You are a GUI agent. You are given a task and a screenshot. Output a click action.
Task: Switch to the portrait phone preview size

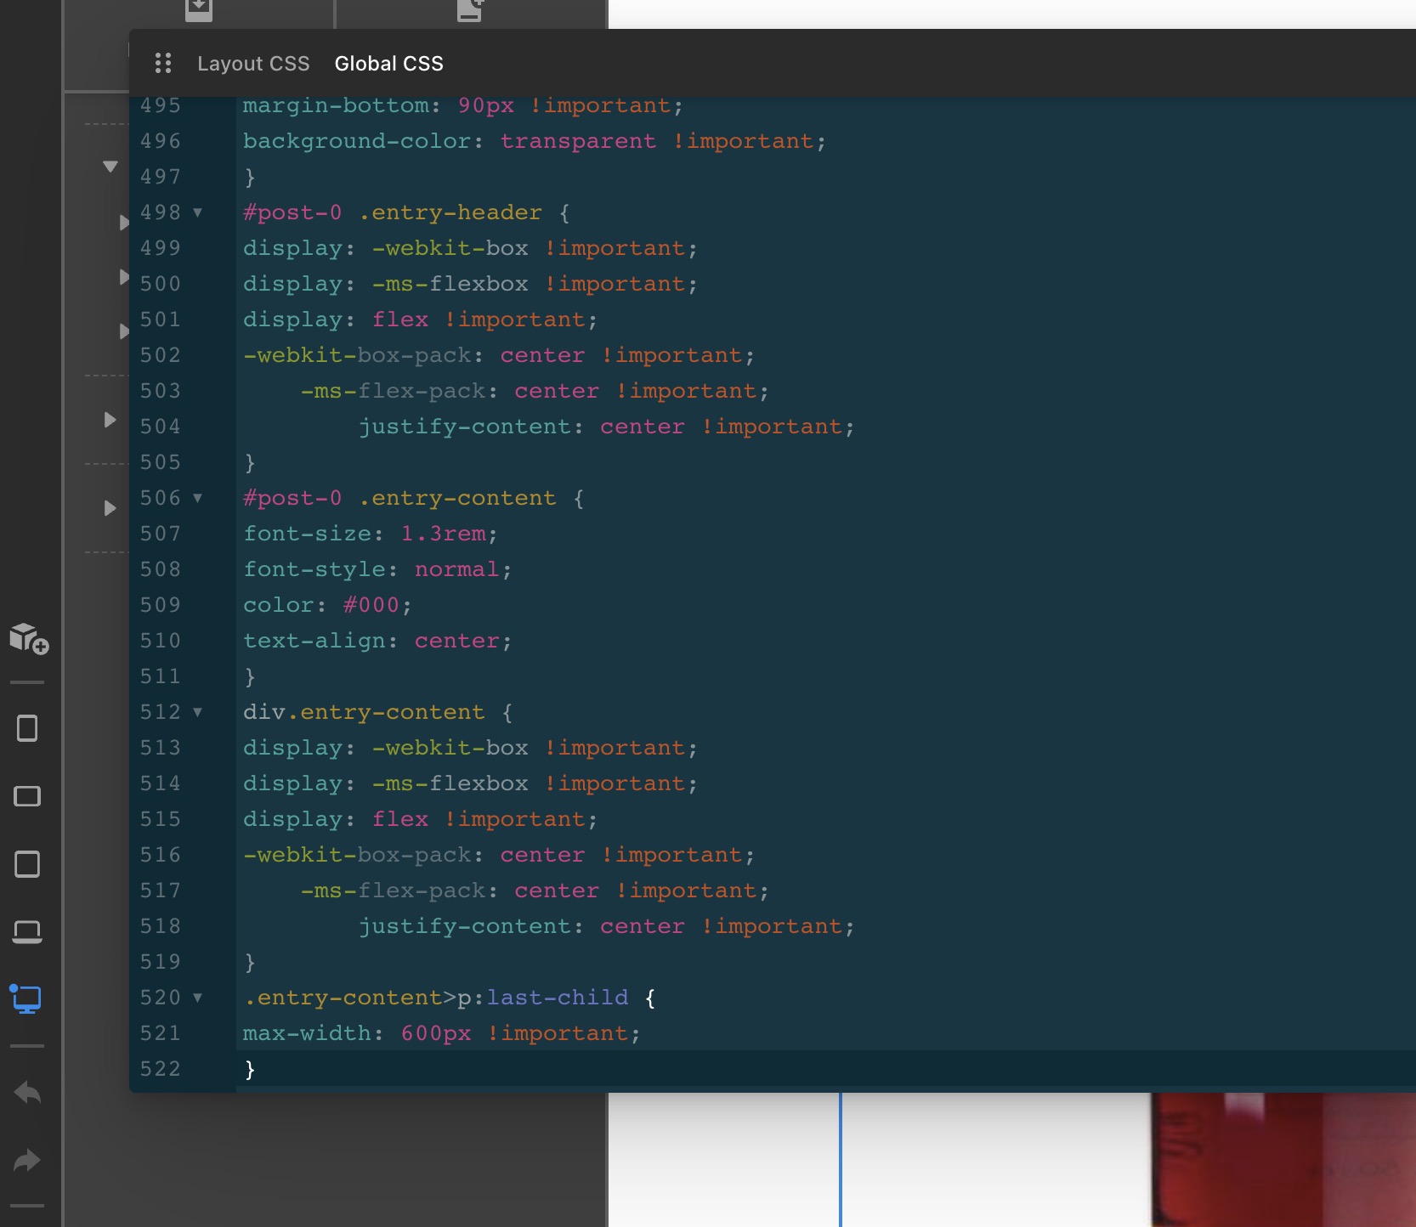(x=27, y=728)
